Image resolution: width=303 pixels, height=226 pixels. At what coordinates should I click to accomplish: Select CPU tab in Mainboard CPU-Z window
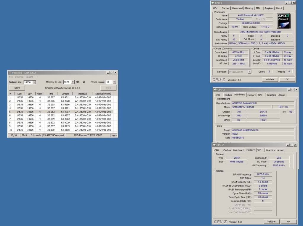[218, 95]
